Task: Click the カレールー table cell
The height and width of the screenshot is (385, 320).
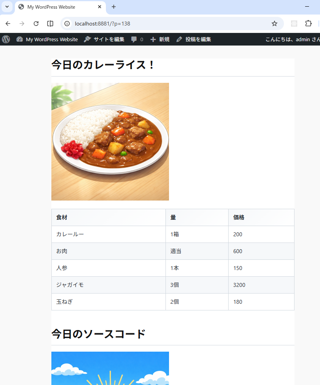Action: coord(109,234)
